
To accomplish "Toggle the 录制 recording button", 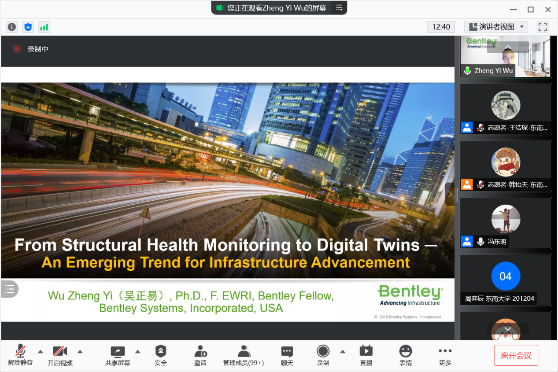I will (x=323, y=355).
